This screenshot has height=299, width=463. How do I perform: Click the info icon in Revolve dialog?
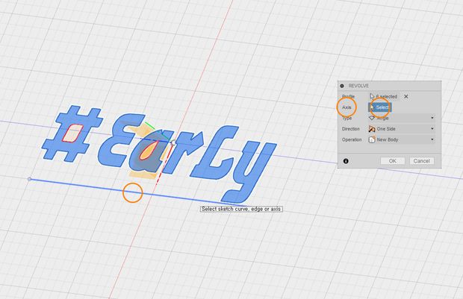click(346, 161)
